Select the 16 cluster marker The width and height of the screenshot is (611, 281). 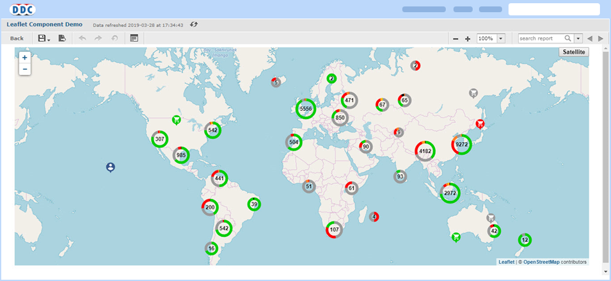[211, 248]
